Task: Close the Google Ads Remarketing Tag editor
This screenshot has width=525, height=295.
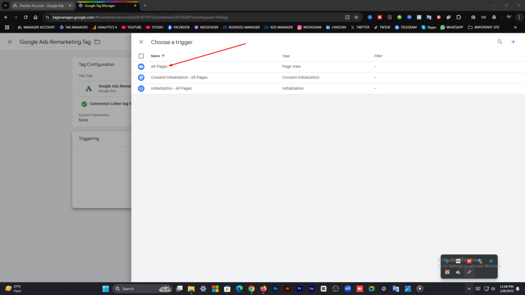Action: [x=10, y=42]
